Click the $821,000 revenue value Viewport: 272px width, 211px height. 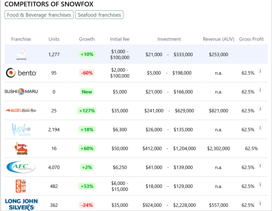click(x=219, y=111)
